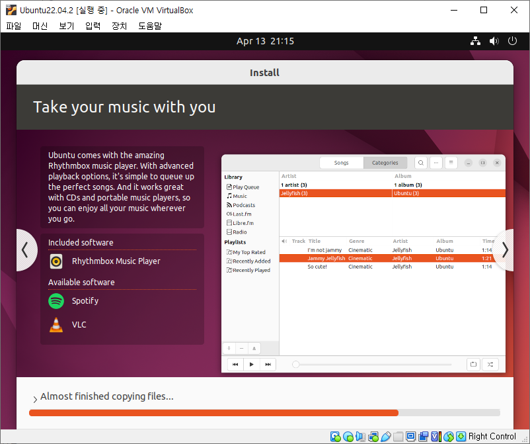Switch to the Songs tab in Rhythmbox
530x444 pixels.
[342, 163]
